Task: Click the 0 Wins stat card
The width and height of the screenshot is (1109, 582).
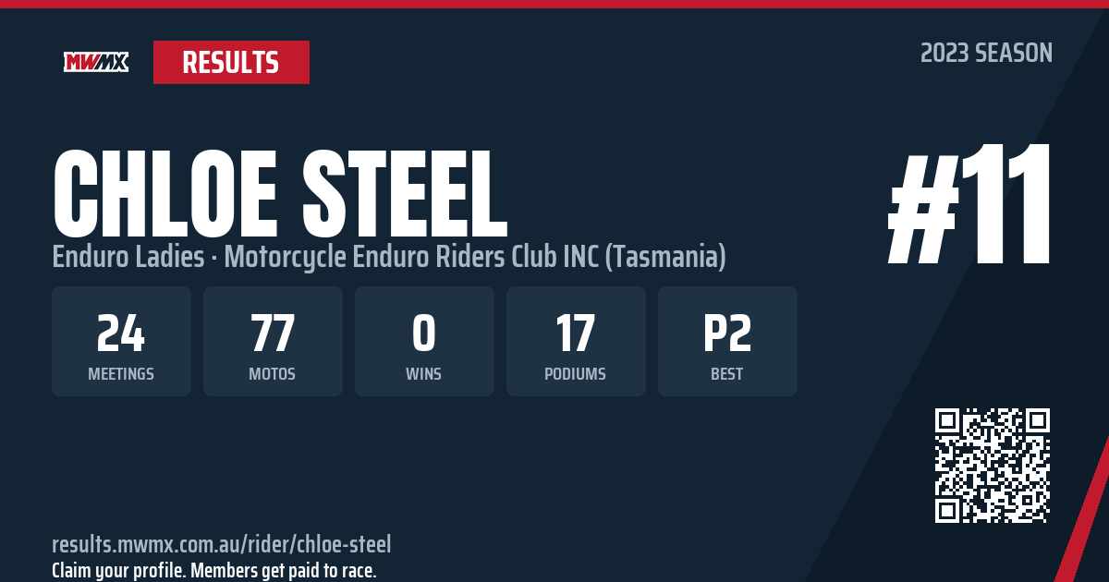Action: coord(424,341)
